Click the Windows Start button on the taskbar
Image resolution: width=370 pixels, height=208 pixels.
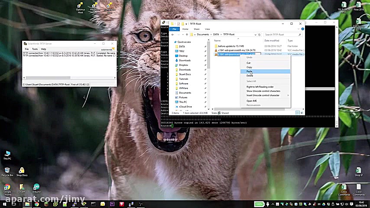4,204
